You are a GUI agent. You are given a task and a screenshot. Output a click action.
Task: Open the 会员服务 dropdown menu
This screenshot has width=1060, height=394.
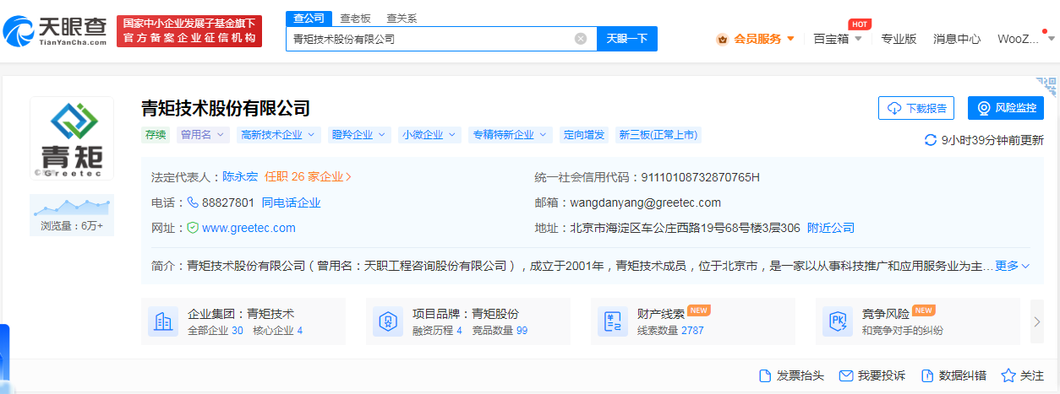(x=756, y=39)
